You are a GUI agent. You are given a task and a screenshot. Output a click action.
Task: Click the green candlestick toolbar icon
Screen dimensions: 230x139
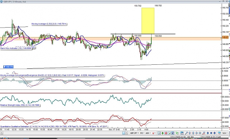click(162, 133)
